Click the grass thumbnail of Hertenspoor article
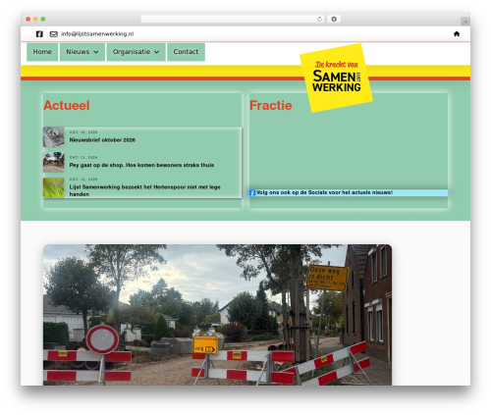 (54, 187)
